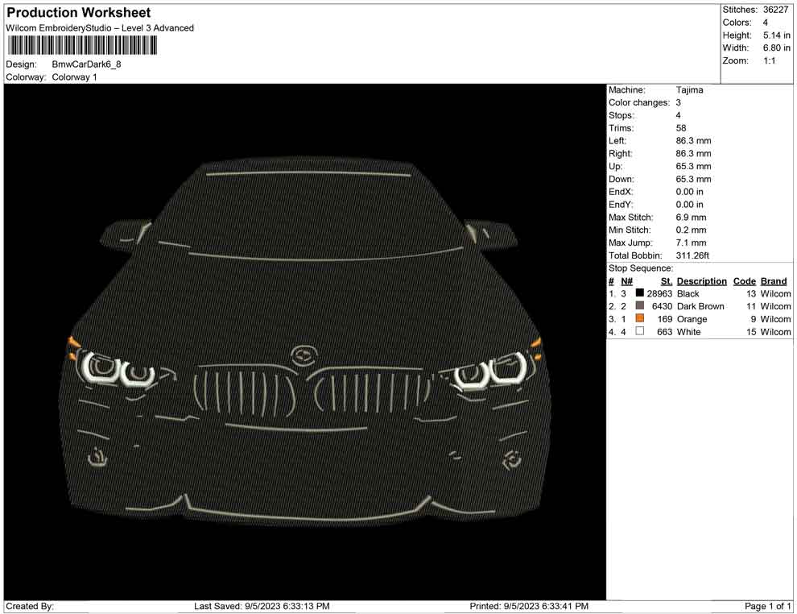797x614 pixels.
Task: Click the N# column header
Action: pyautogui.click(x=626, y=281)
